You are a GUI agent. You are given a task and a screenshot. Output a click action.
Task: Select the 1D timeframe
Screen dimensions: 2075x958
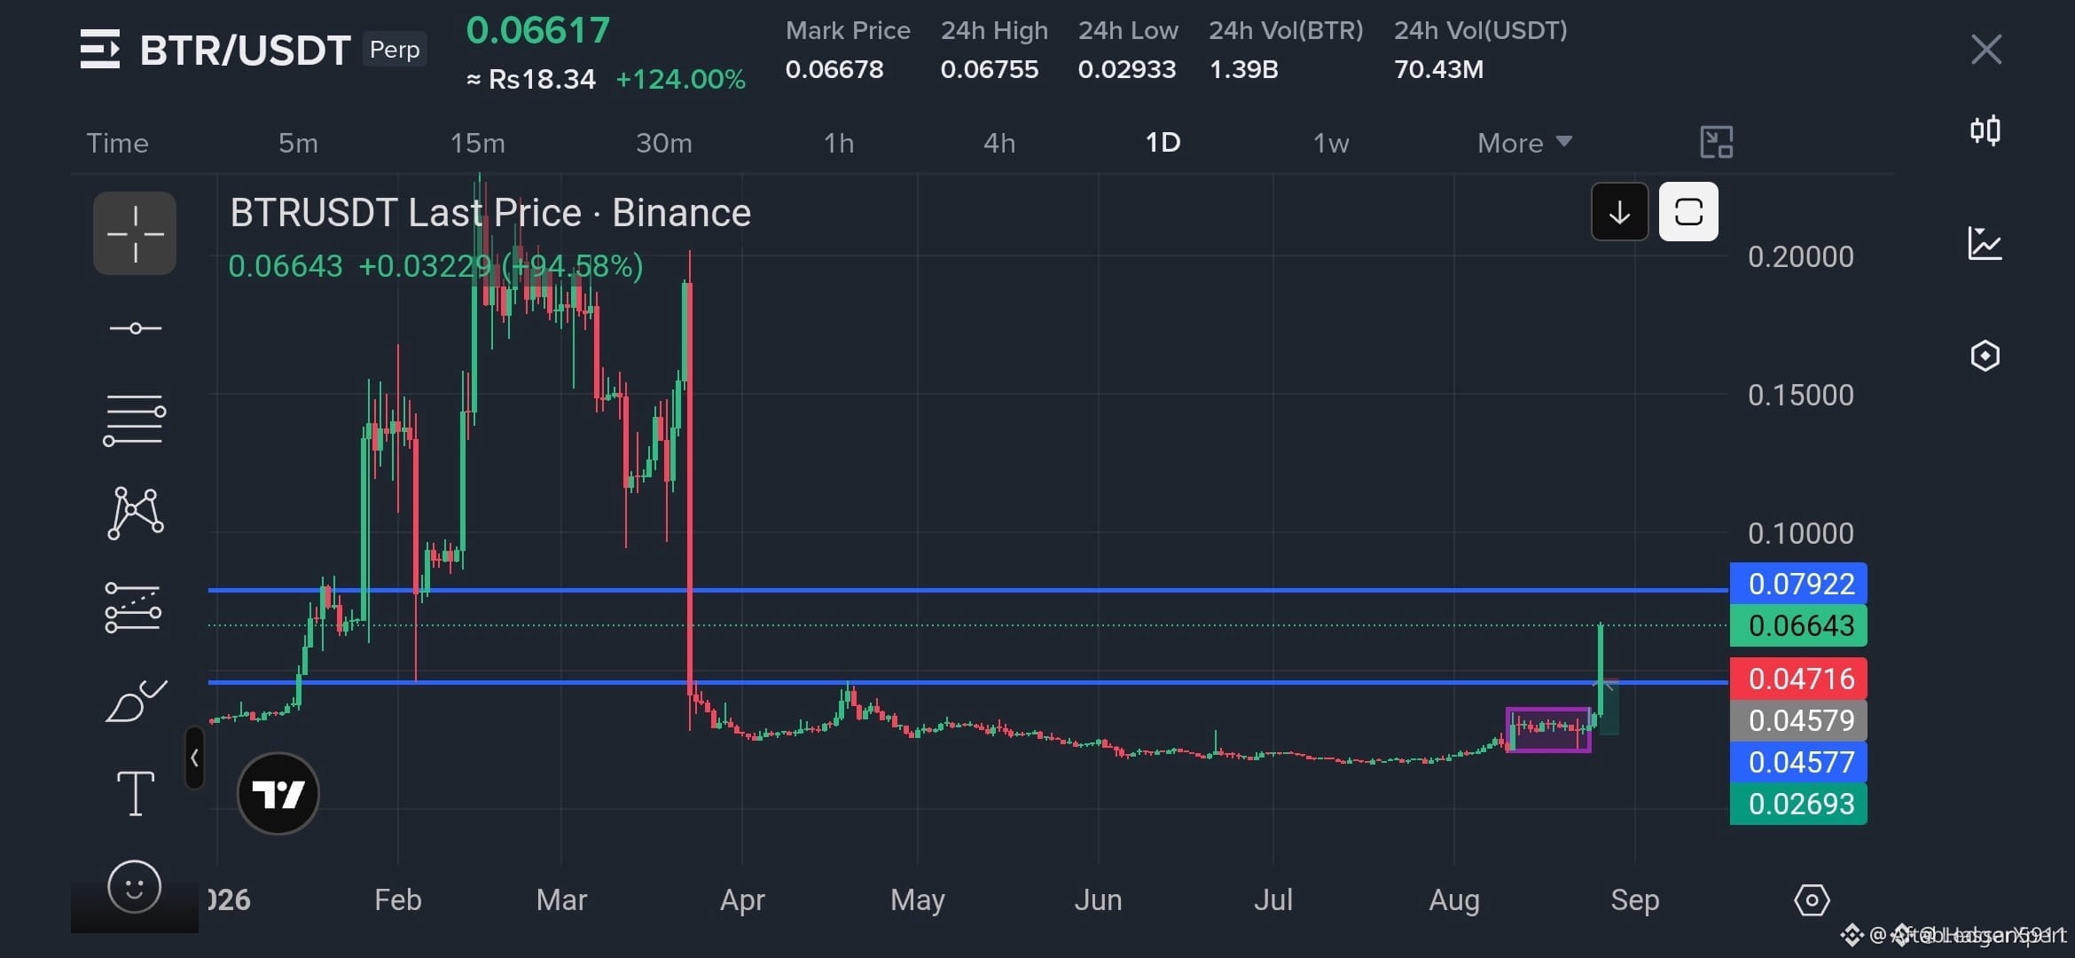click(x=1163, y=143)
